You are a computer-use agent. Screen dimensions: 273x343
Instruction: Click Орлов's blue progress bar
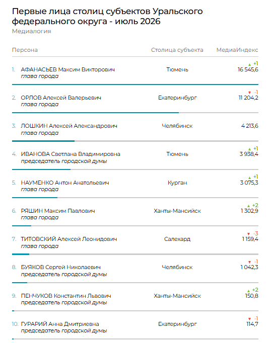tap(95, 113)
